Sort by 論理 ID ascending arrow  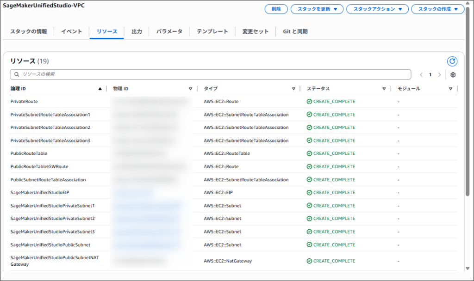click(100, 89)
